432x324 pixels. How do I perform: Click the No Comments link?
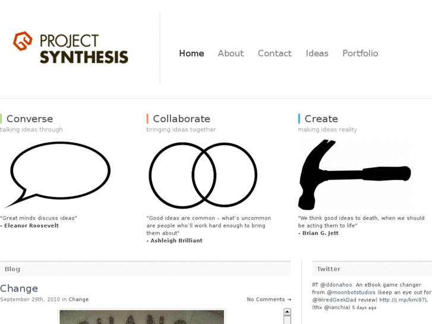(269, 300)
